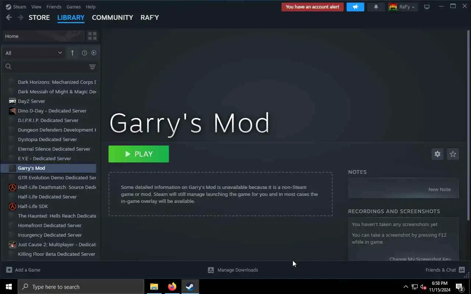Select D.I.P.R.I.P. Dedicated Server
The width and height of the screenshot is (471, 294).
point(49,120)
